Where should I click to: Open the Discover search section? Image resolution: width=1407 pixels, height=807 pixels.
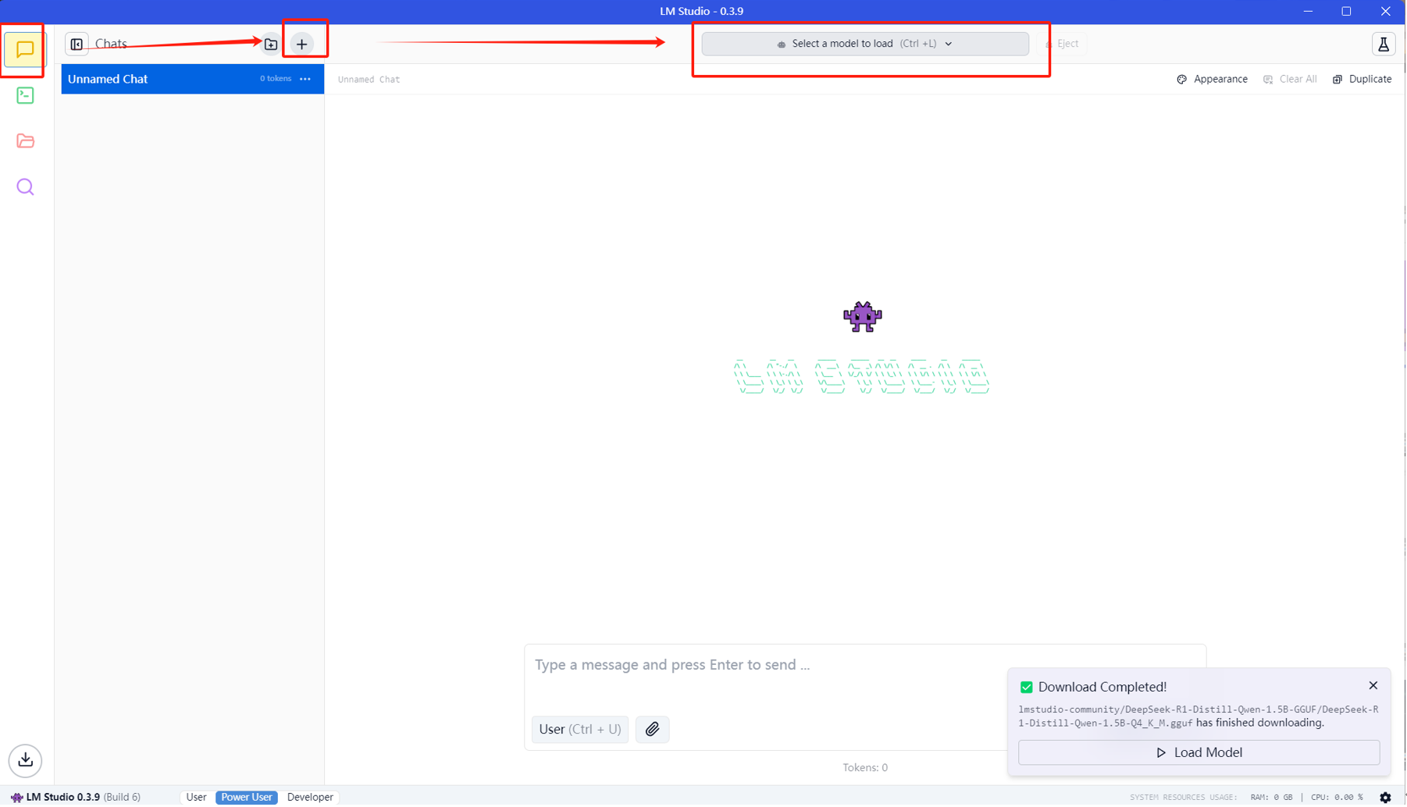click(x=25, y=187)
